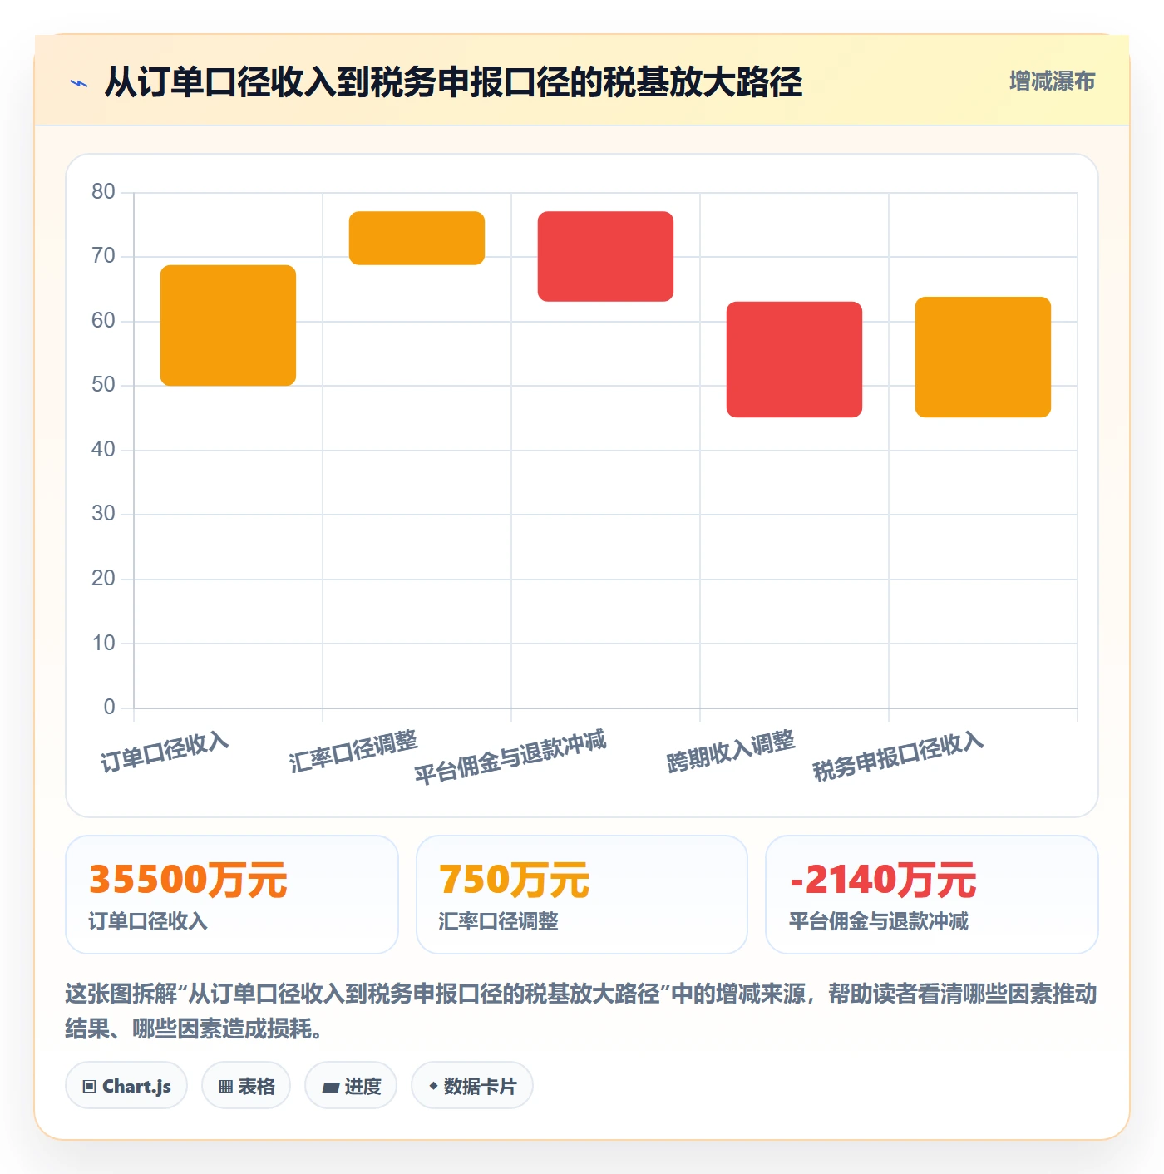
Task: Click the red bar for 跨期收入调整
Action: pyautogui.click(x=794, y=359)
